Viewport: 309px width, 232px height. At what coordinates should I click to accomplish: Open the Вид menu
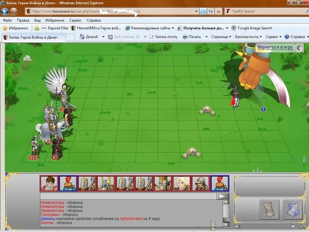(x=37, y=20)
